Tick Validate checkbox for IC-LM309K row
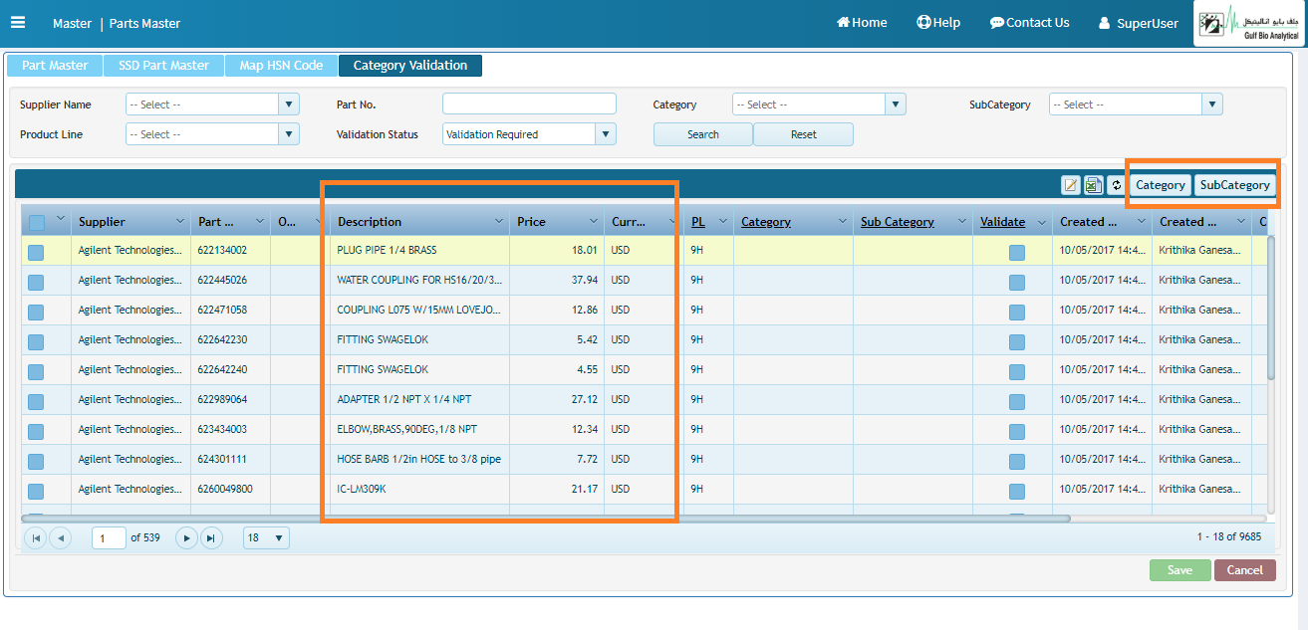 tap(1017, 492)
